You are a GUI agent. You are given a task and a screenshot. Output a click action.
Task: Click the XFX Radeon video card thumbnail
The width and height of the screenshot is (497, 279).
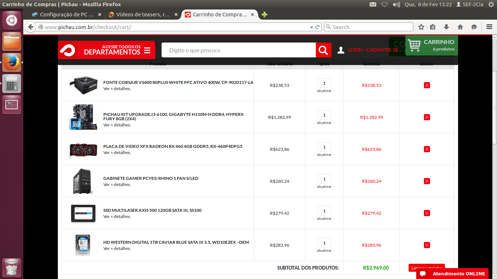click(83, 149)
